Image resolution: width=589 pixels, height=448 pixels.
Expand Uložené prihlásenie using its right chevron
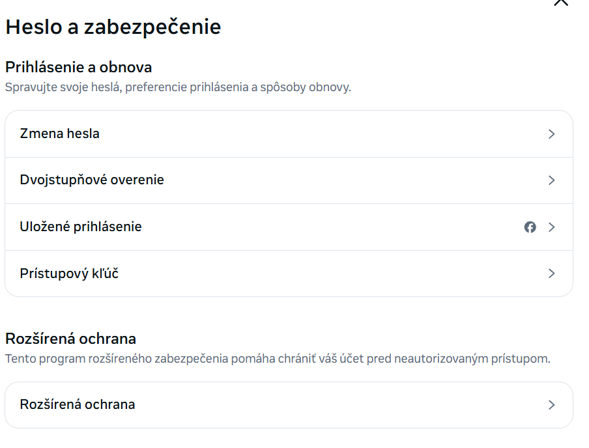click(x=552, y=227)
